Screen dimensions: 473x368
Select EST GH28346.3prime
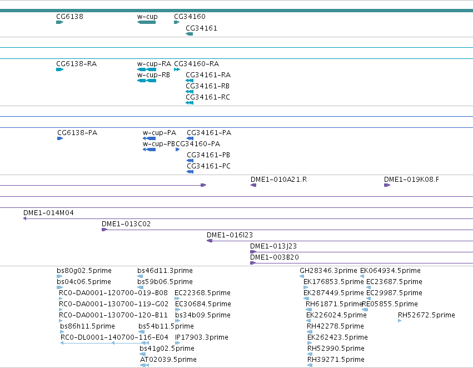328,271
